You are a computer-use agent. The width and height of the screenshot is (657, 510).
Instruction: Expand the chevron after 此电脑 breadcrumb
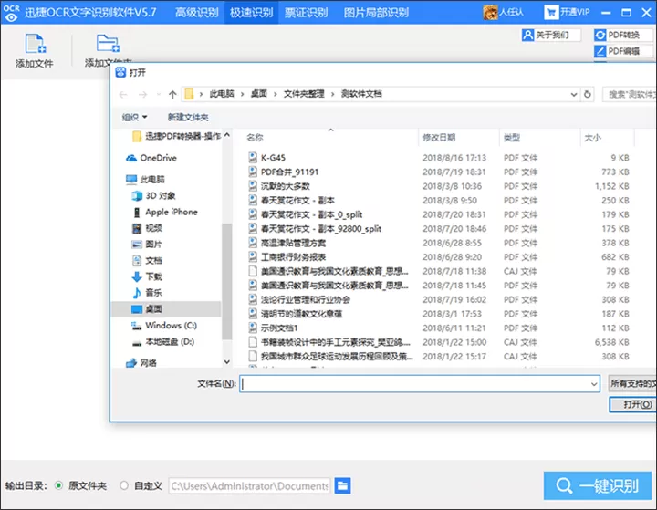242,94
